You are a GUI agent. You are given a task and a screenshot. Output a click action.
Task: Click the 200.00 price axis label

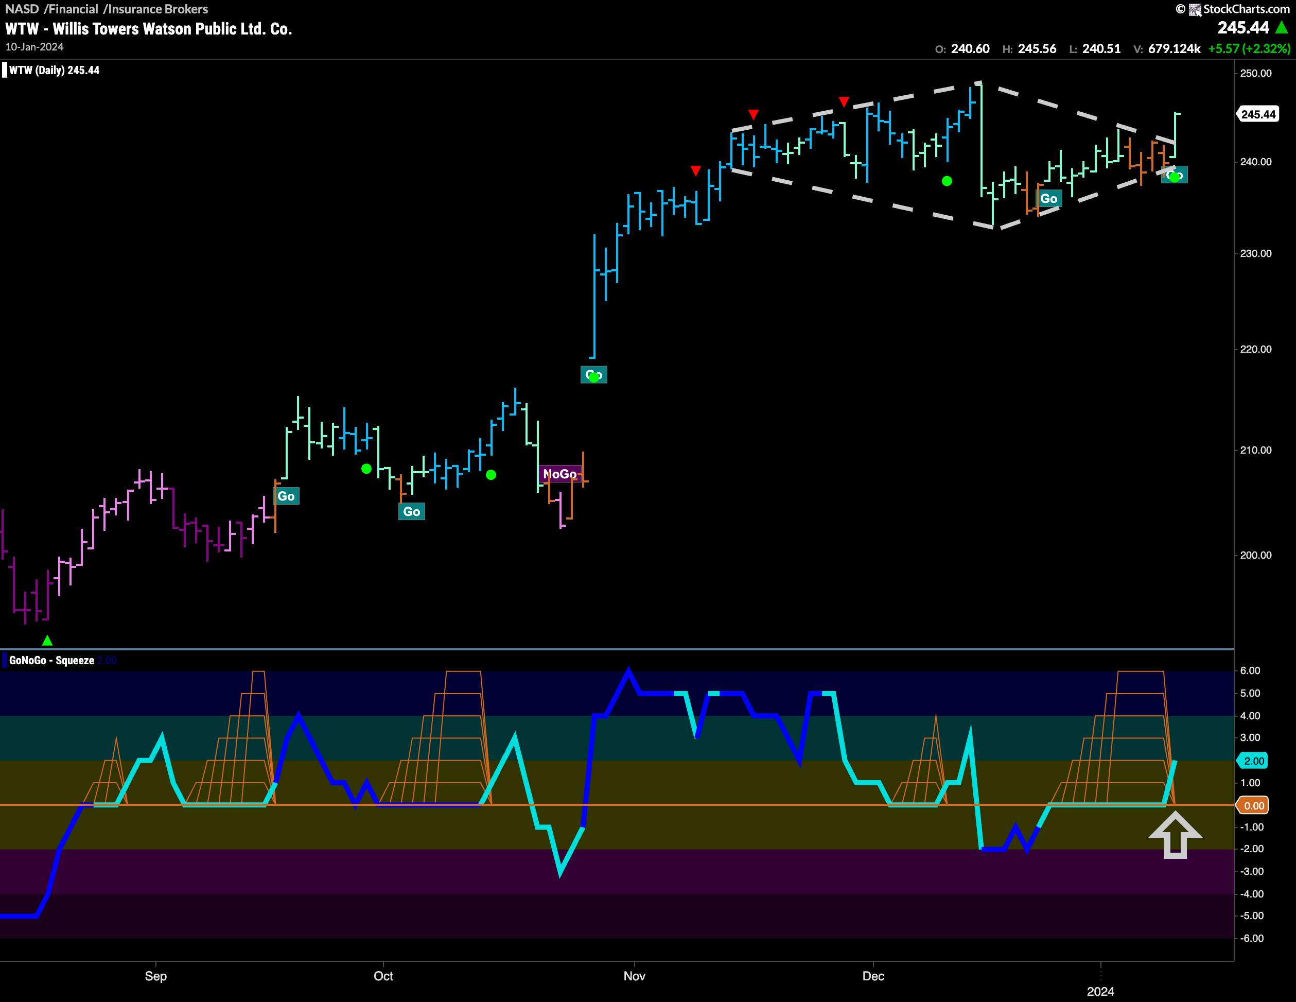click(1256, 555)
